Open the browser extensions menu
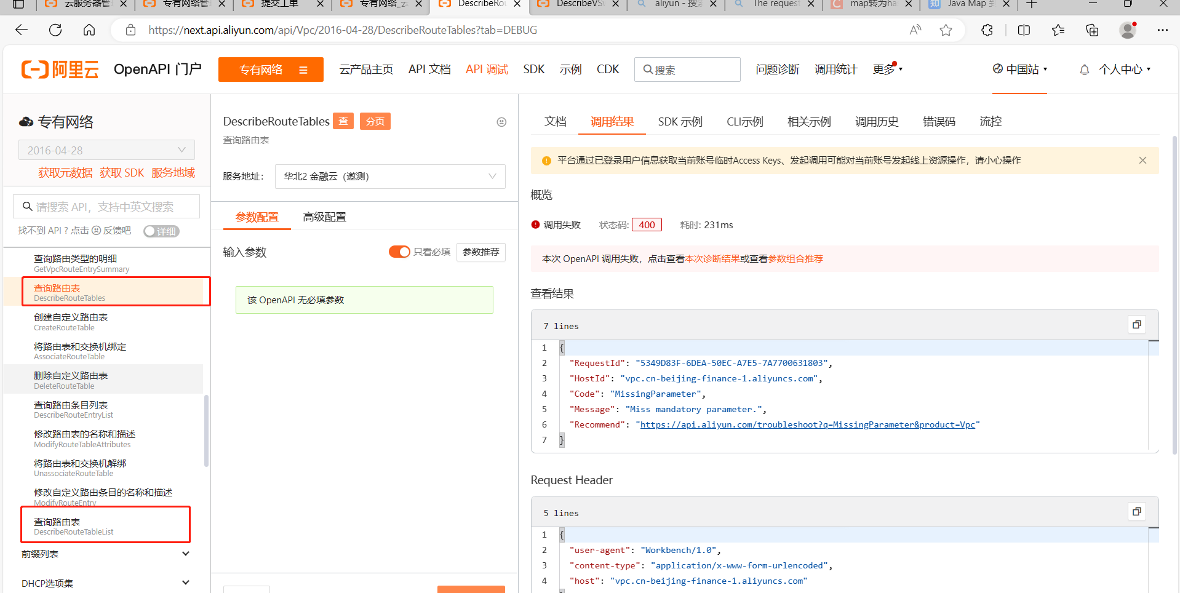 (x=987, y=30)
